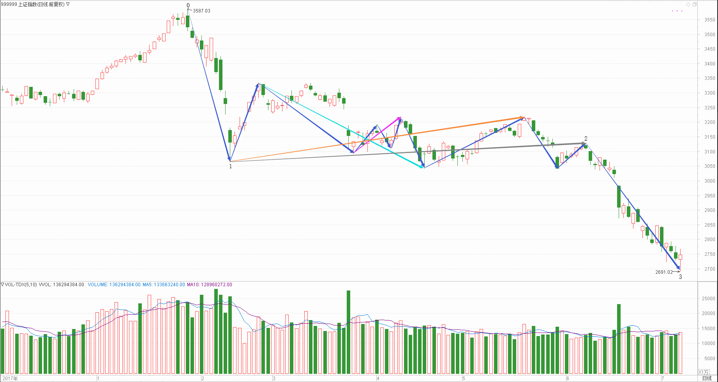Select the MA5 volume average label

164,285
